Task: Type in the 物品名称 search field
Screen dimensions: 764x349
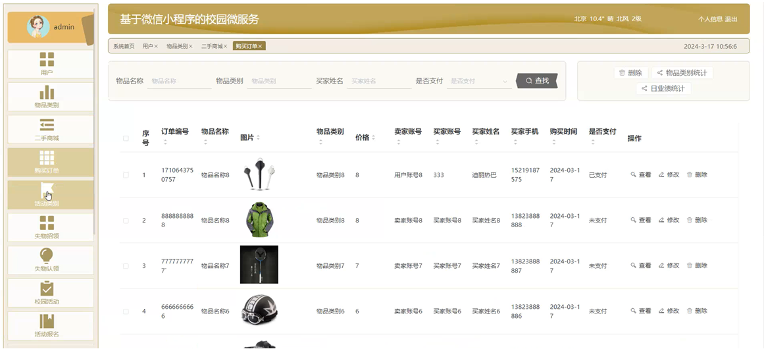Action: tap(179, 81)
